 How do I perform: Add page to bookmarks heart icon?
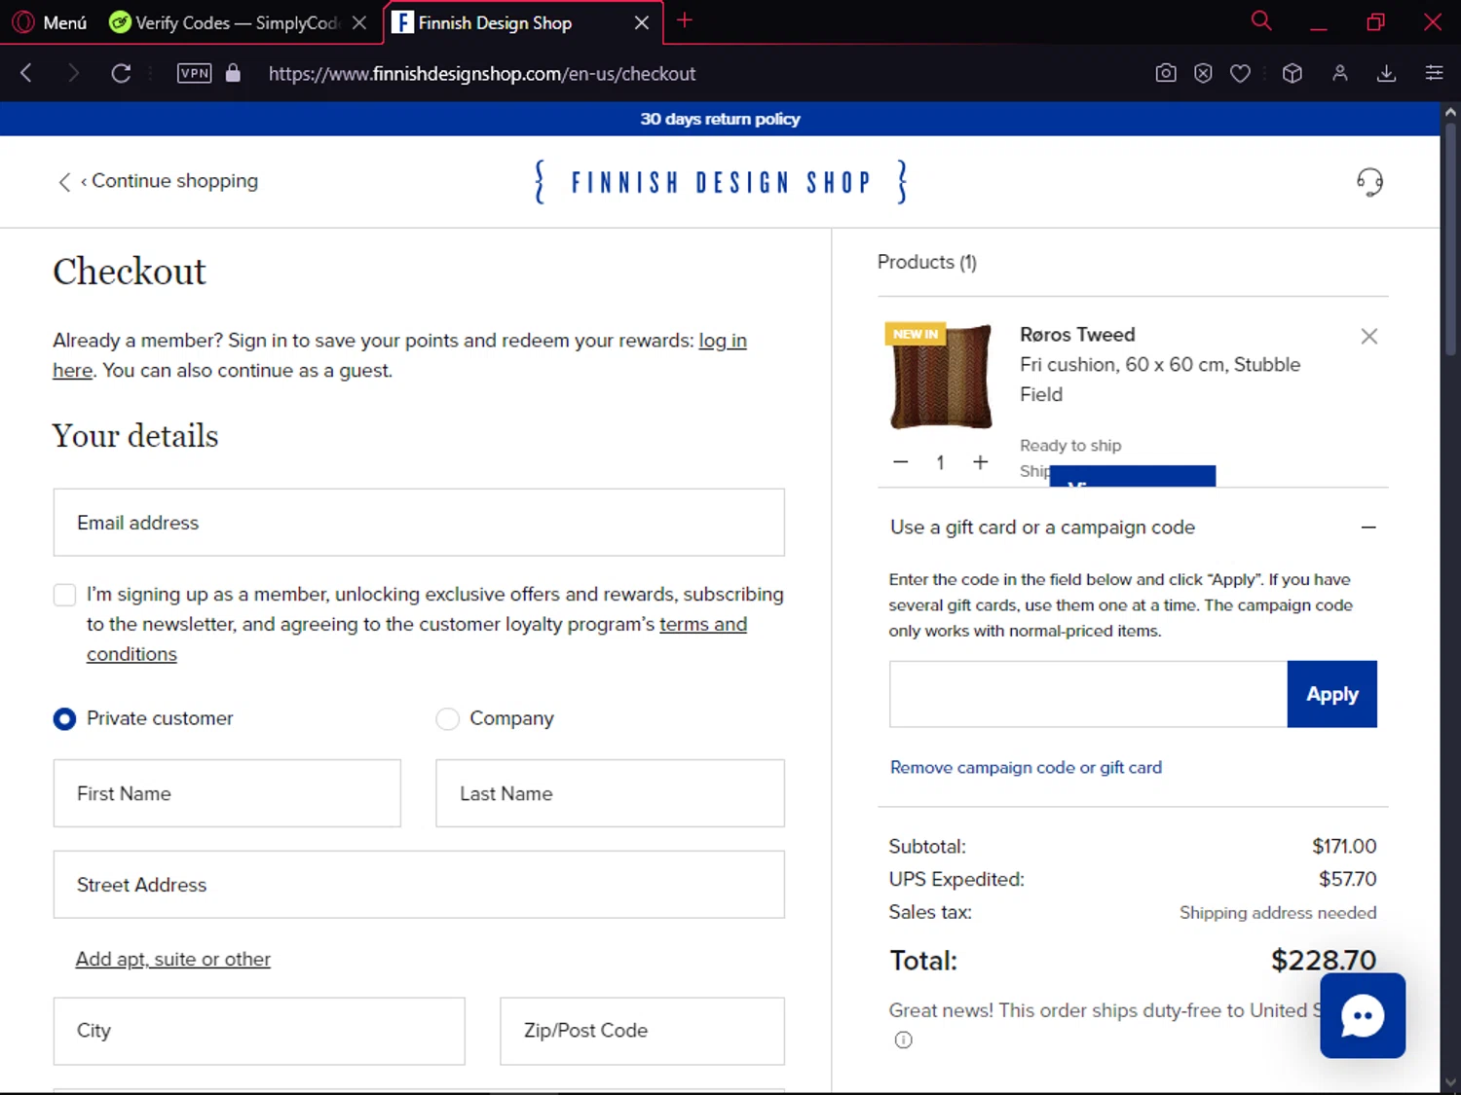(1240, 73)
